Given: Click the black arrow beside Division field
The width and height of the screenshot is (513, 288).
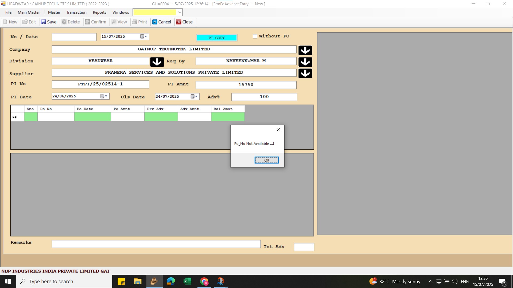Looking at the screenshot, I should (x=157, y=62).
